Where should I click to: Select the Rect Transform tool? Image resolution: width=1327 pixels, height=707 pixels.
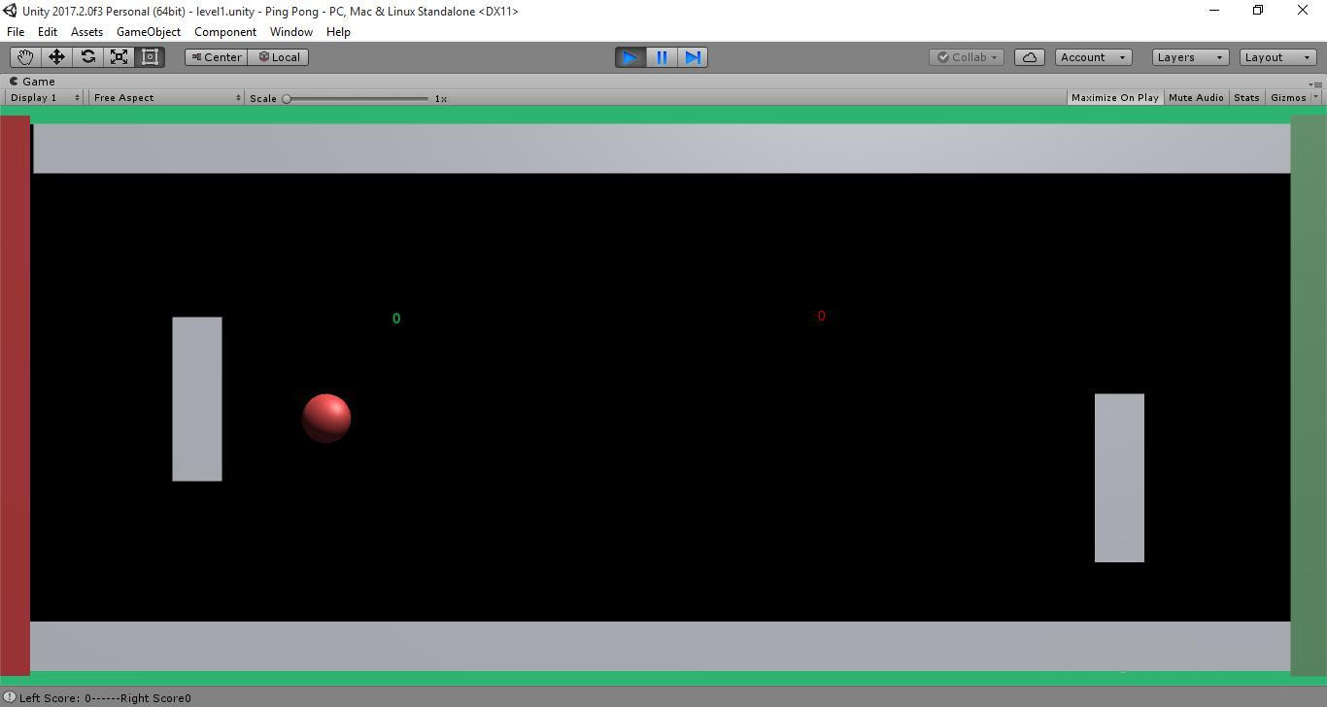[150, 57]
